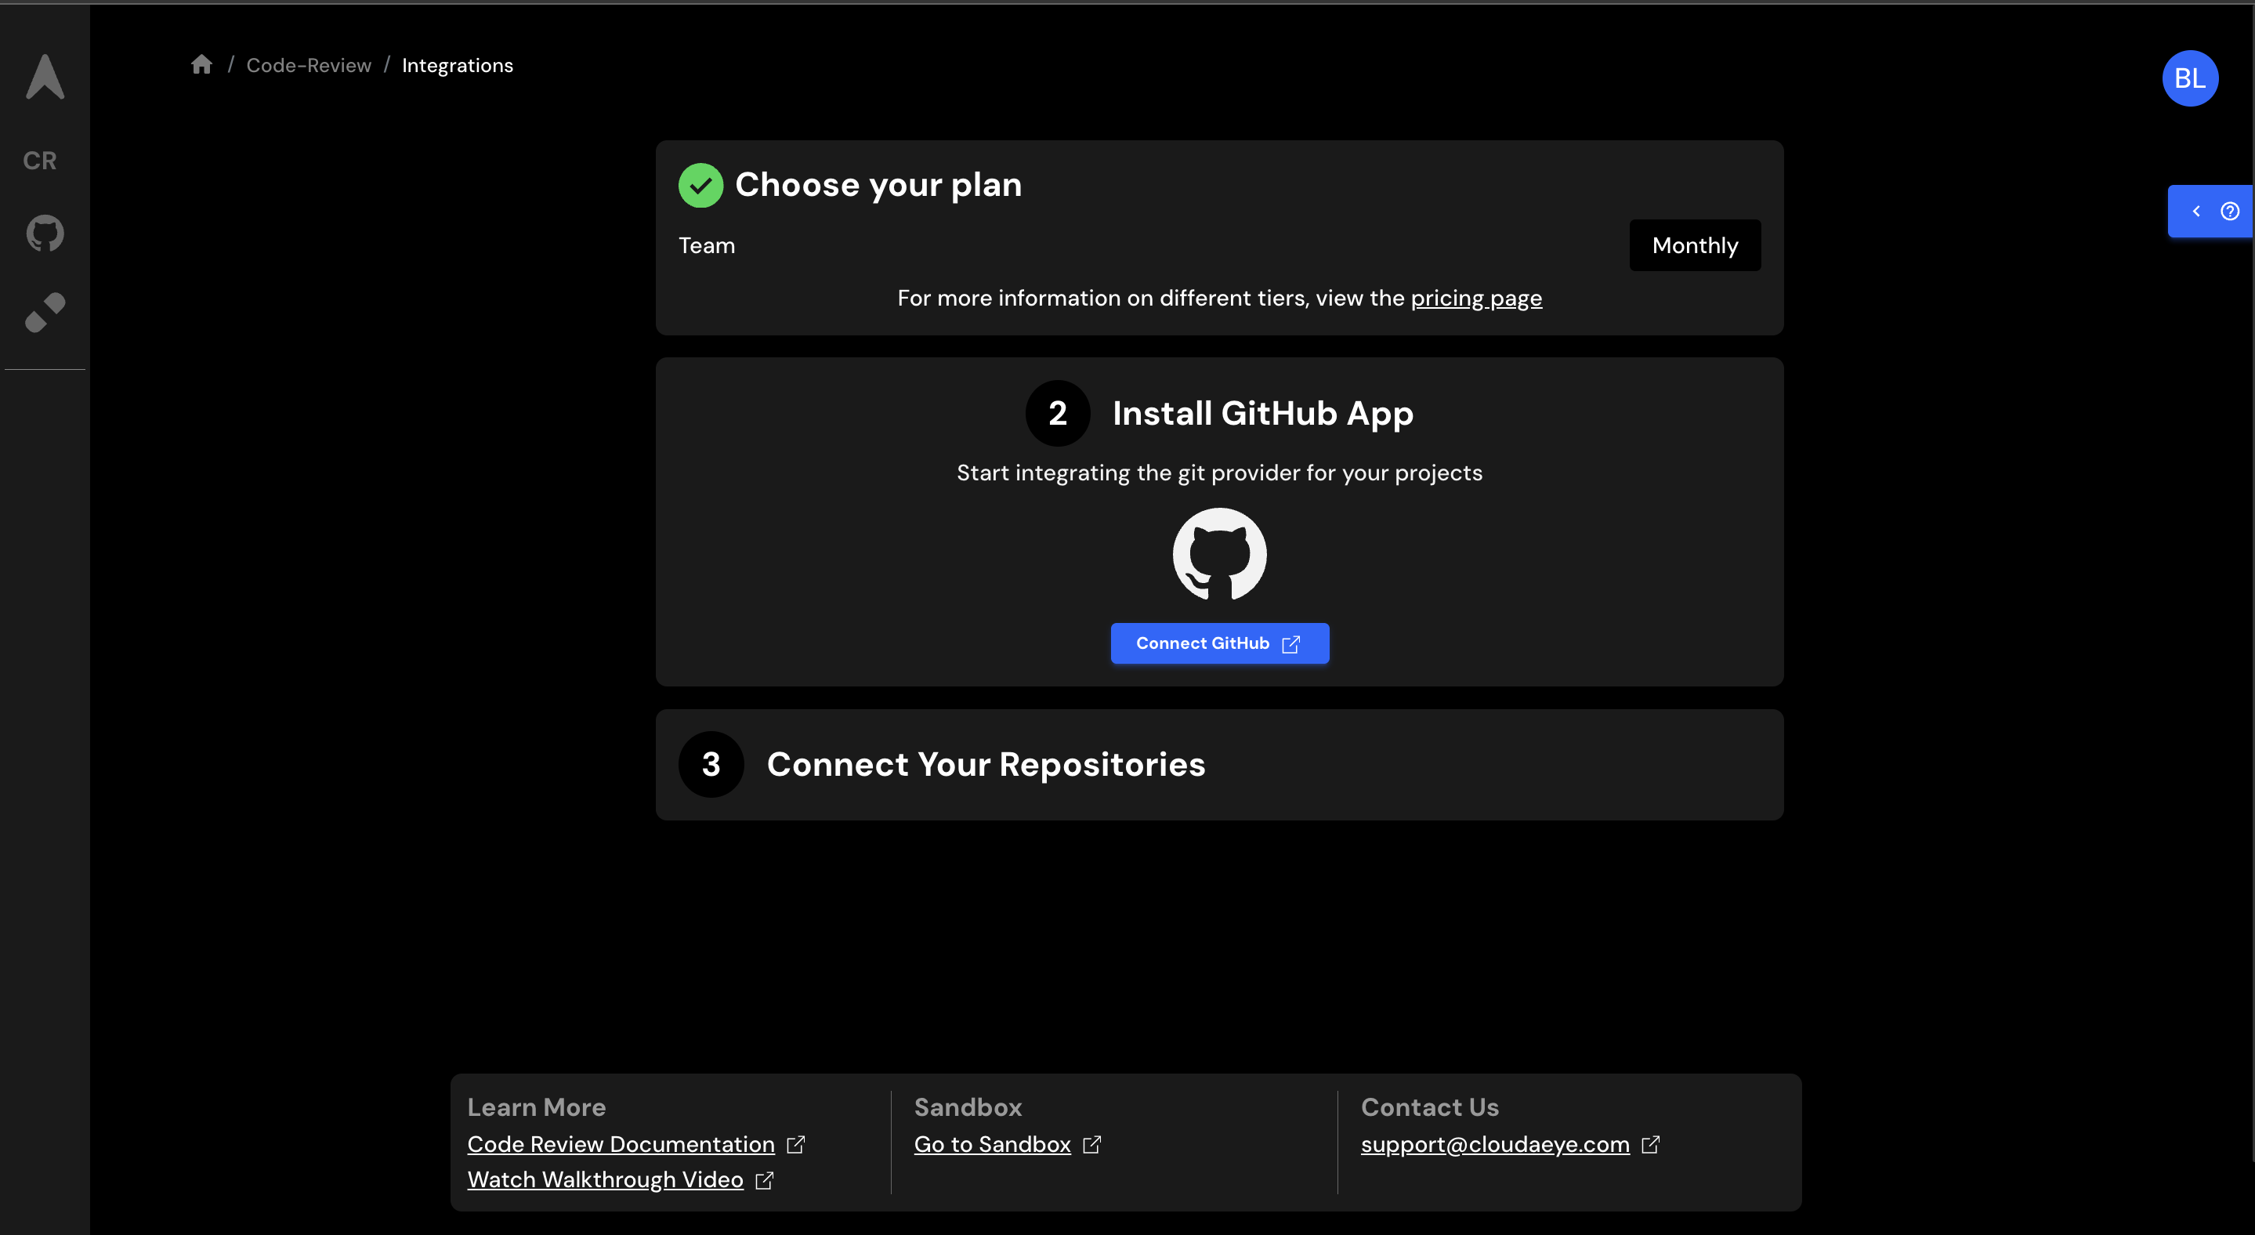Click the Integrations breadcrumb

(457, 66)
